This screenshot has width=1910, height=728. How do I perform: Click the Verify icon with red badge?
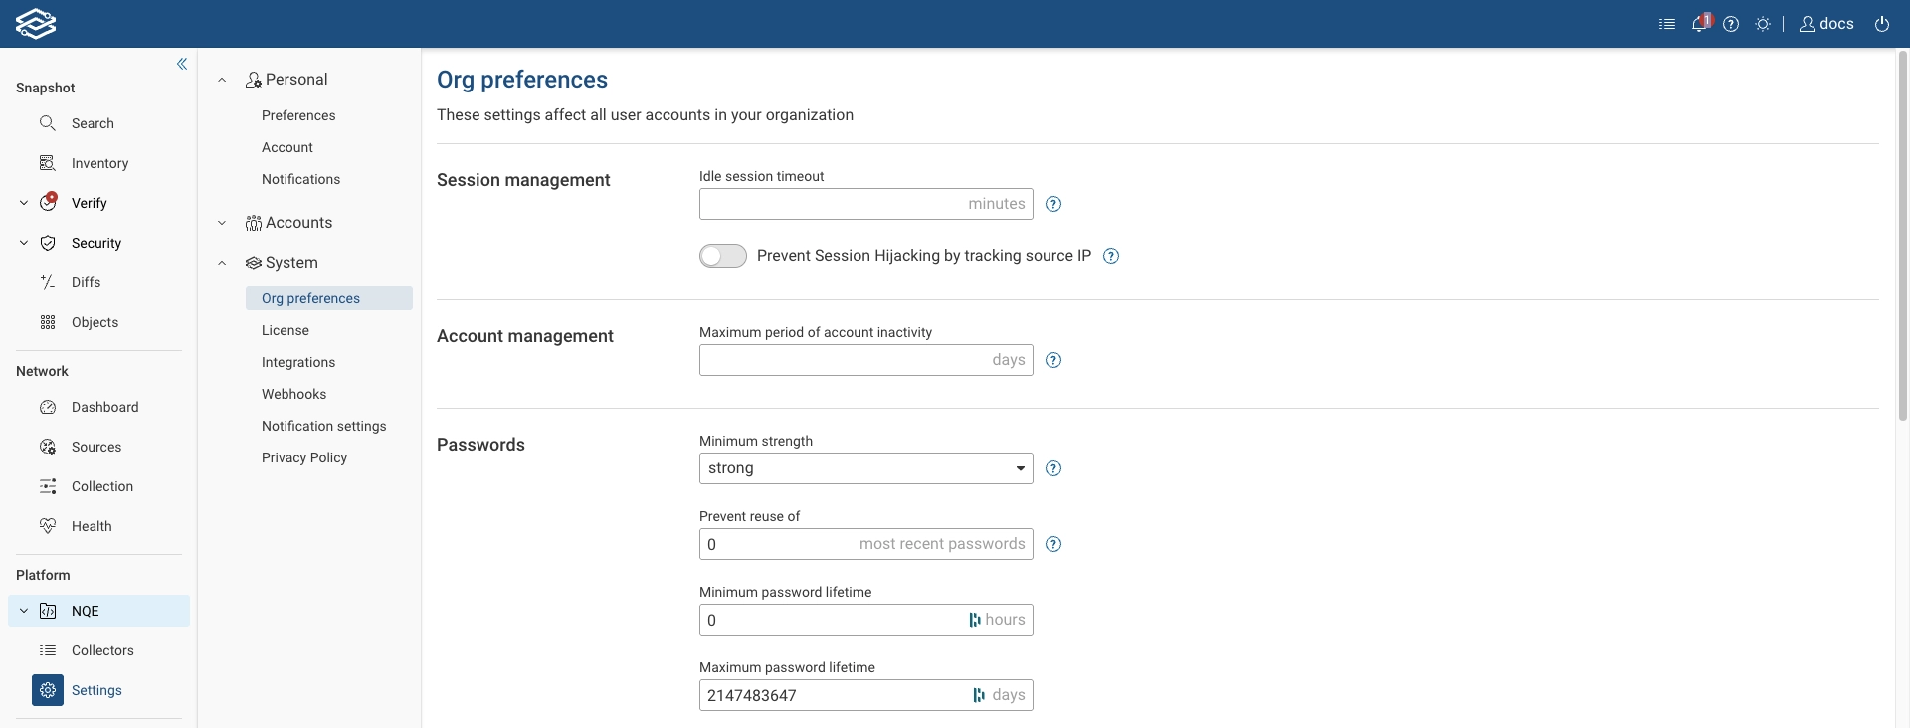tap(48, 202)
